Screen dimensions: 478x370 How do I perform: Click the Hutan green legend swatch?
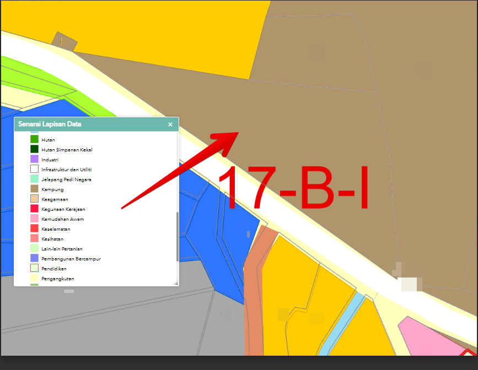coord(34,139)
